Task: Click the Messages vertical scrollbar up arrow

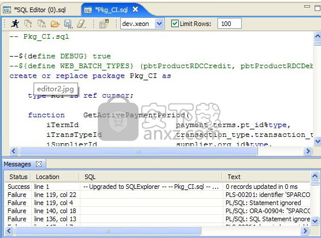Action: point(315,176)
